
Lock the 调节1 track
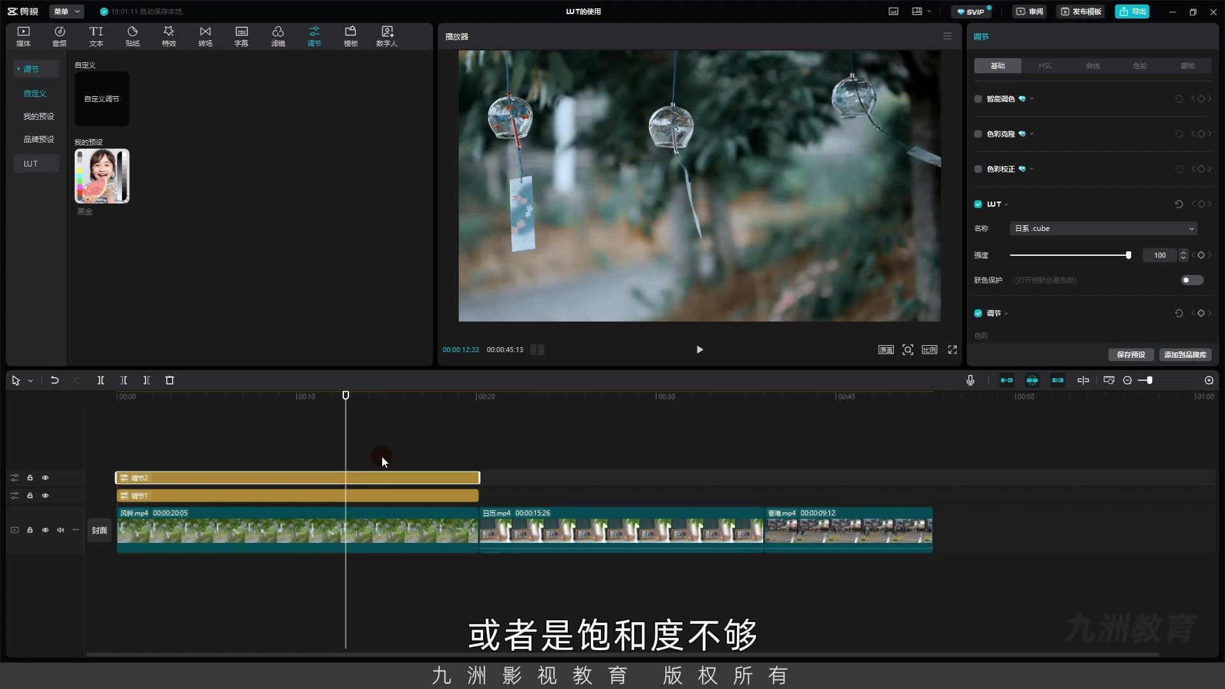[30, 496]
